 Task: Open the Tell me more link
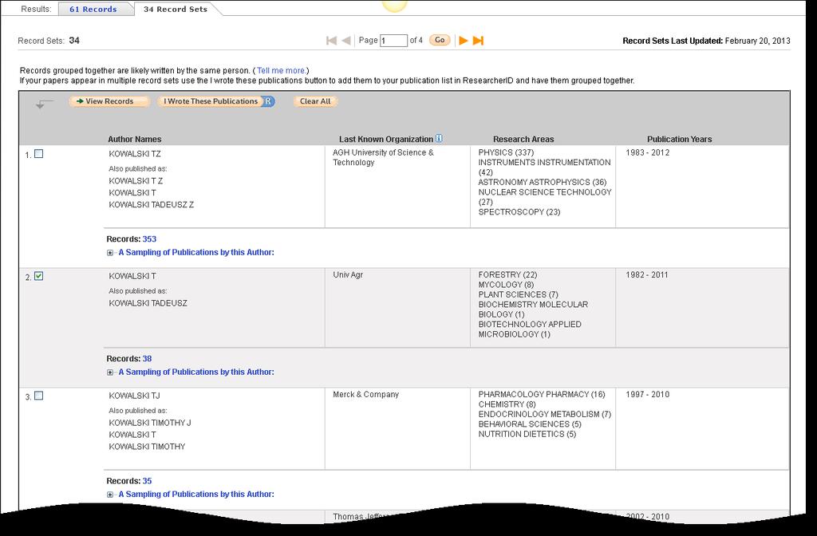click(281, 70)
